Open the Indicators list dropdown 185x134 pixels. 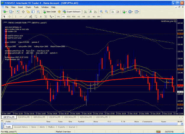click(x=124, y=12)
